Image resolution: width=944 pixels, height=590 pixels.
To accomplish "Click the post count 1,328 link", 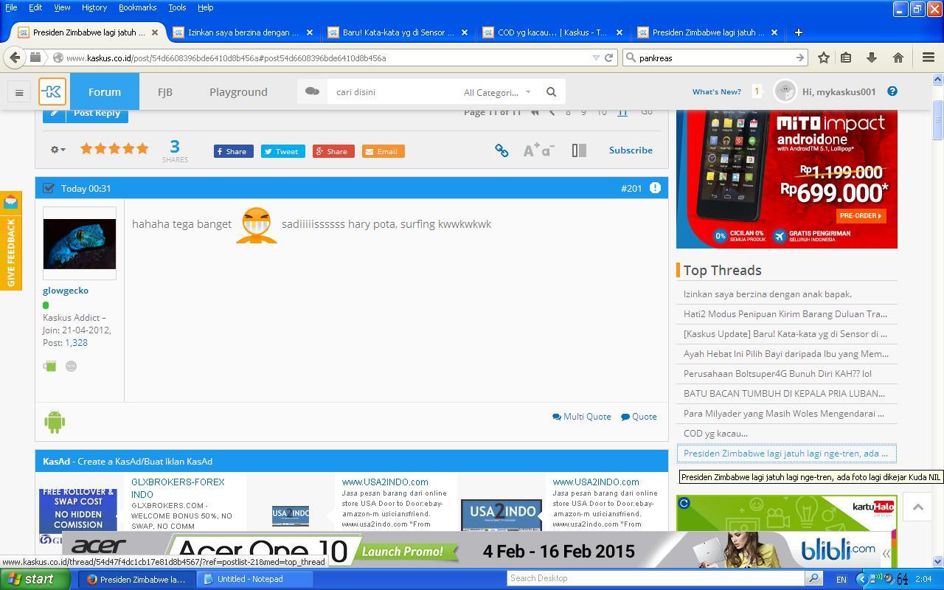I will (76, 342).
